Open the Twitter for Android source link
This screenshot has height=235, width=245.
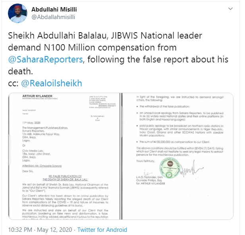[x=102, y=229]
